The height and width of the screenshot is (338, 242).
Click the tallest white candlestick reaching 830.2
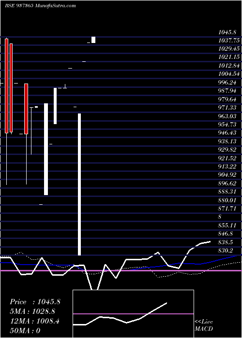click(x=79, y=184)
